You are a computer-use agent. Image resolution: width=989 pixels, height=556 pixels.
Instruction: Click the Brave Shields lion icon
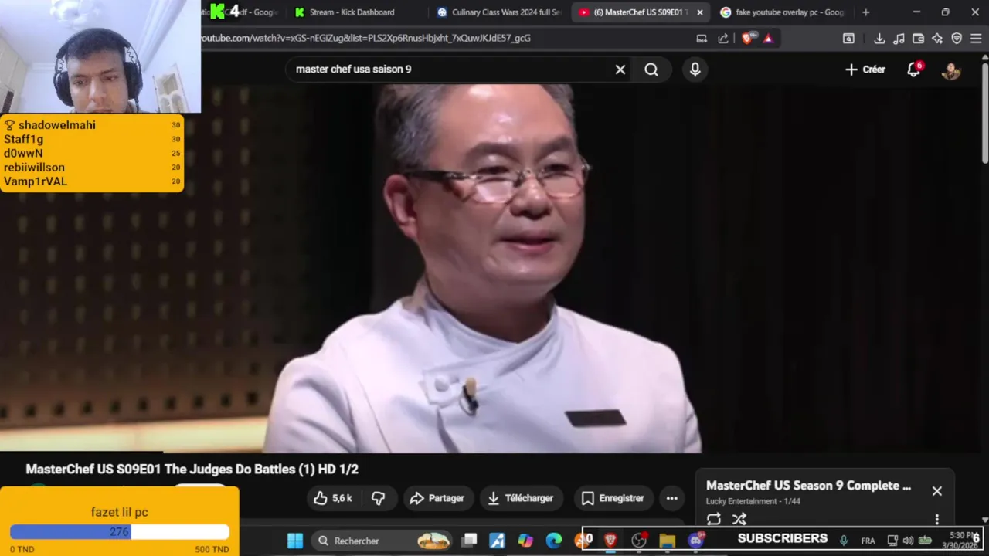[747, 38]
